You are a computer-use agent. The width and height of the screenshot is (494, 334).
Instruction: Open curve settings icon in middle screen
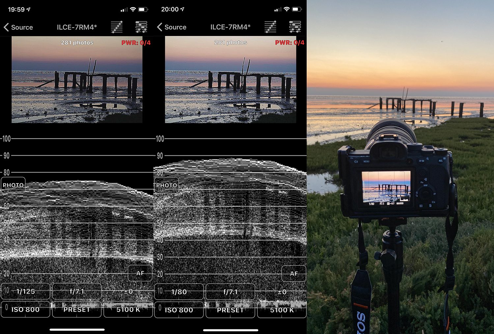click(270, 27)
